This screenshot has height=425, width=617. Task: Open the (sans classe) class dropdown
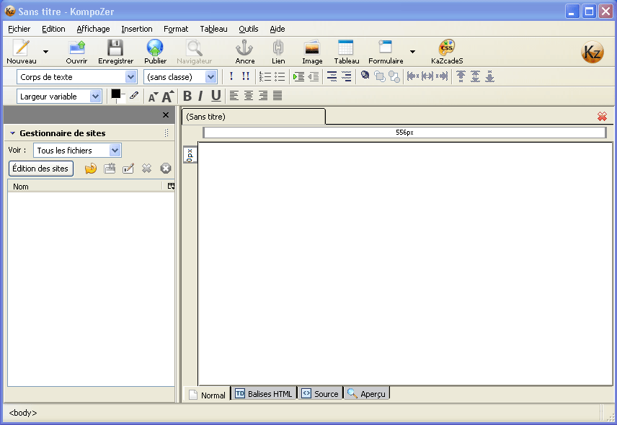coord(181,77)
